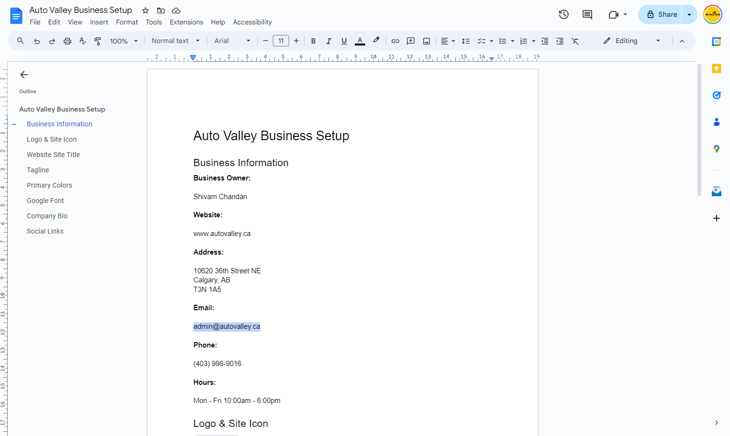This screenshot has width=730, height=436.
Task: Collapse the toolbar with chevron
Action: pyautogui.click(x=682, y=41)
